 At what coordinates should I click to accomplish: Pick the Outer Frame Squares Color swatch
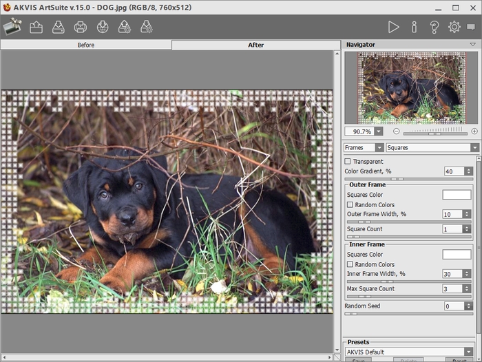click(x=457, y=195)
